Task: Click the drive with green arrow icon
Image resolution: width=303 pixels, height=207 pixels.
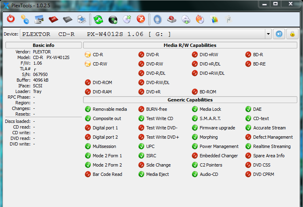Action: click(x=186, y=19)
